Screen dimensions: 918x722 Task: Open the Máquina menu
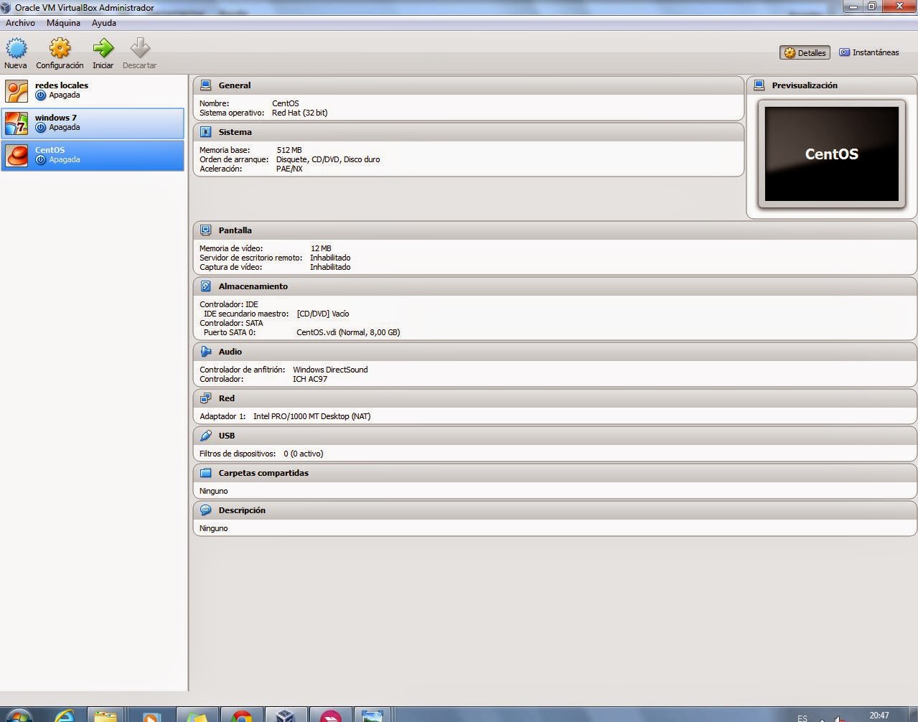tap(63, 23)
